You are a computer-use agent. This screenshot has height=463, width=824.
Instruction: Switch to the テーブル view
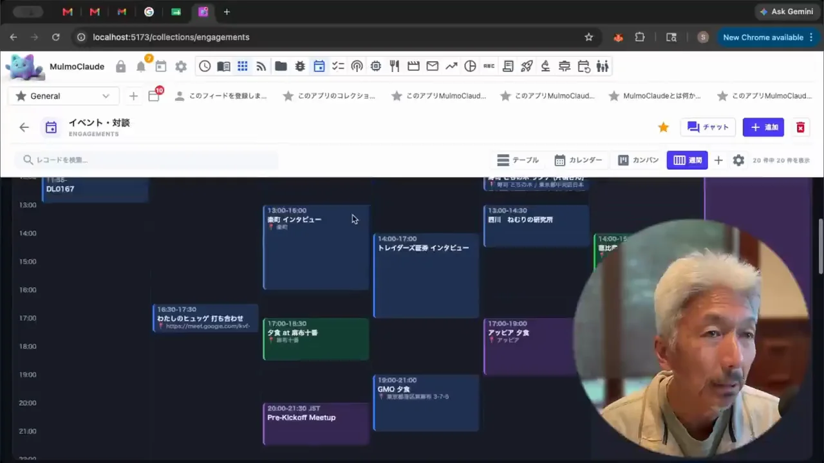[518, 160]
